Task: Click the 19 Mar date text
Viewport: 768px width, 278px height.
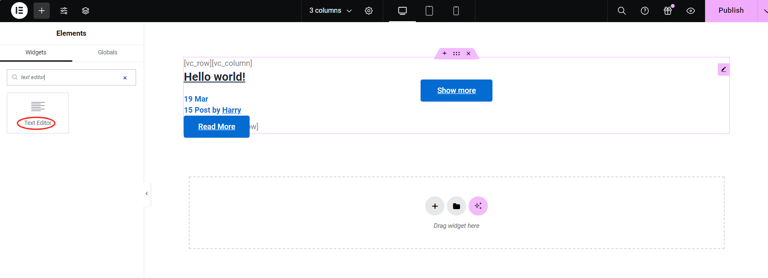Action: click(196, 99)
